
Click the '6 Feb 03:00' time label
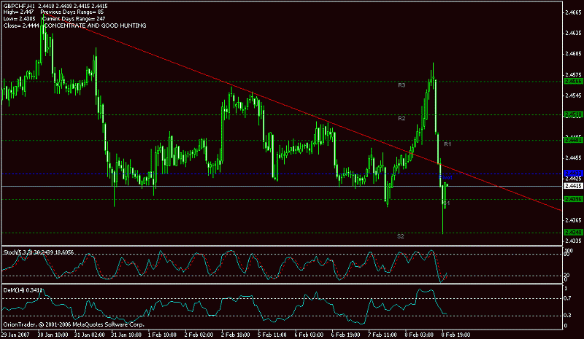click(x=309, y=335)
